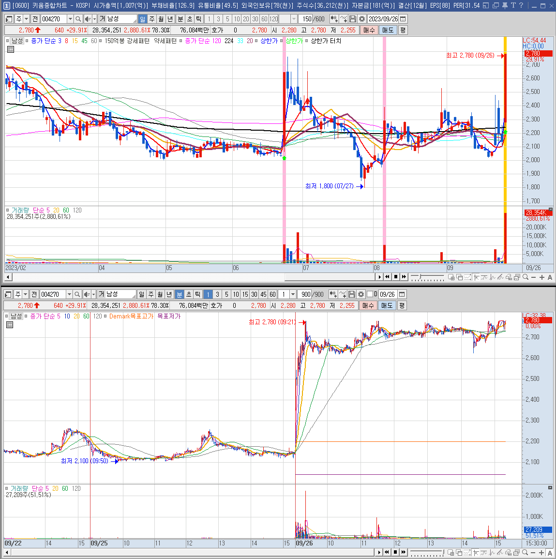
Task: Click the candlestick-plus icon in the upper chart toolbar
Action: tap(333, 19)
